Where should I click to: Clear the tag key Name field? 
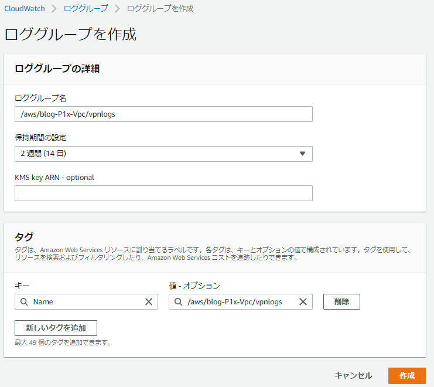[x=149, y=301]
